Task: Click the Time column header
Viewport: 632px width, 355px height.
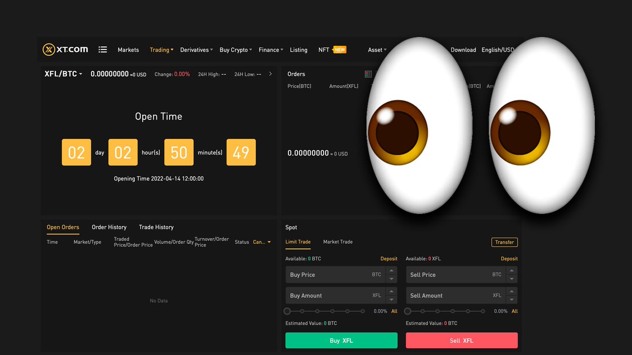Action: (x=52, y=242)
